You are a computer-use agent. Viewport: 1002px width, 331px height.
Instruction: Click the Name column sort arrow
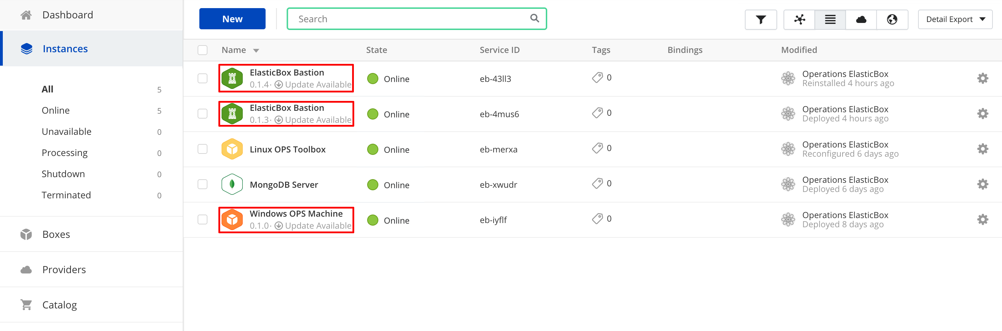(256, 50)
